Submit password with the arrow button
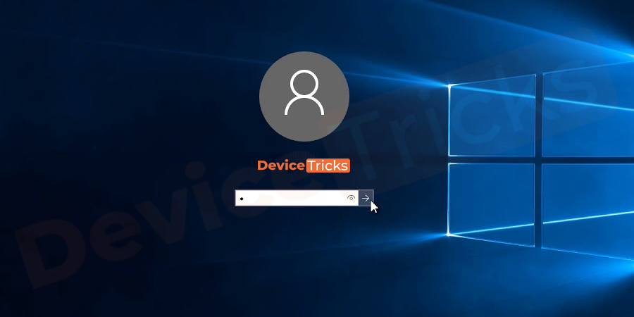Viewport: 634px width, 317px height. click(x=366, y=198)
